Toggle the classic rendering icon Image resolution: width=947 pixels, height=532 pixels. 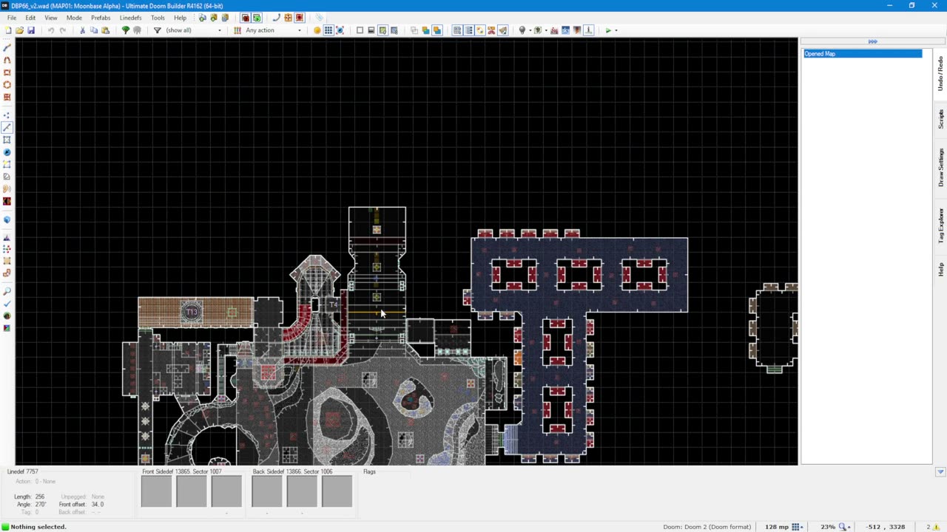(x=371, y=30)
